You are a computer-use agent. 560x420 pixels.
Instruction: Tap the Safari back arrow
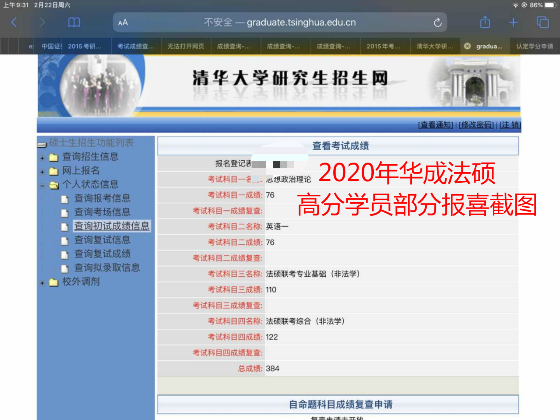coord(14,22)
